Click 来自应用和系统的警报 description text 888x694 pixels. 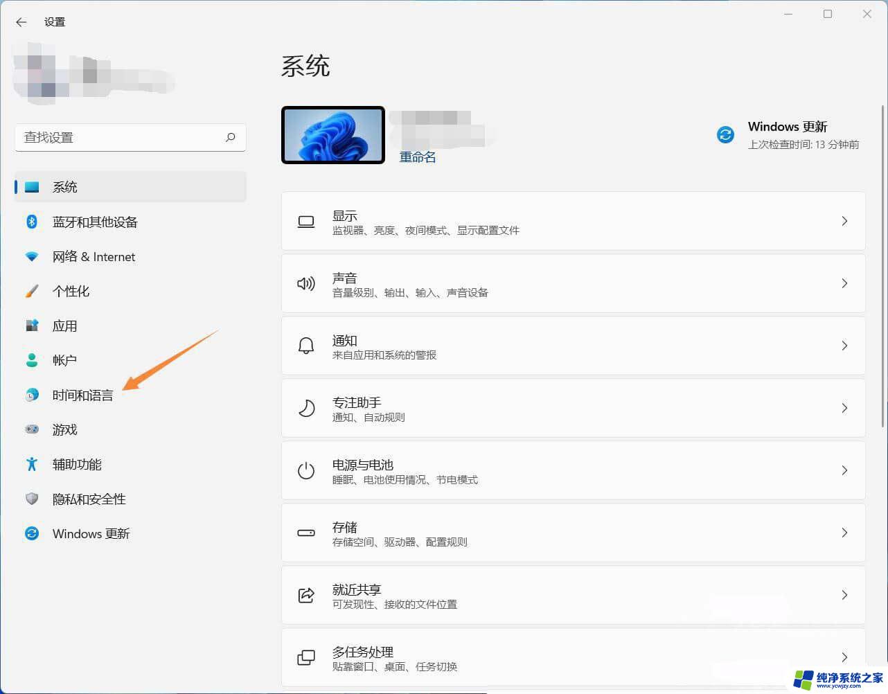[384, 355]
